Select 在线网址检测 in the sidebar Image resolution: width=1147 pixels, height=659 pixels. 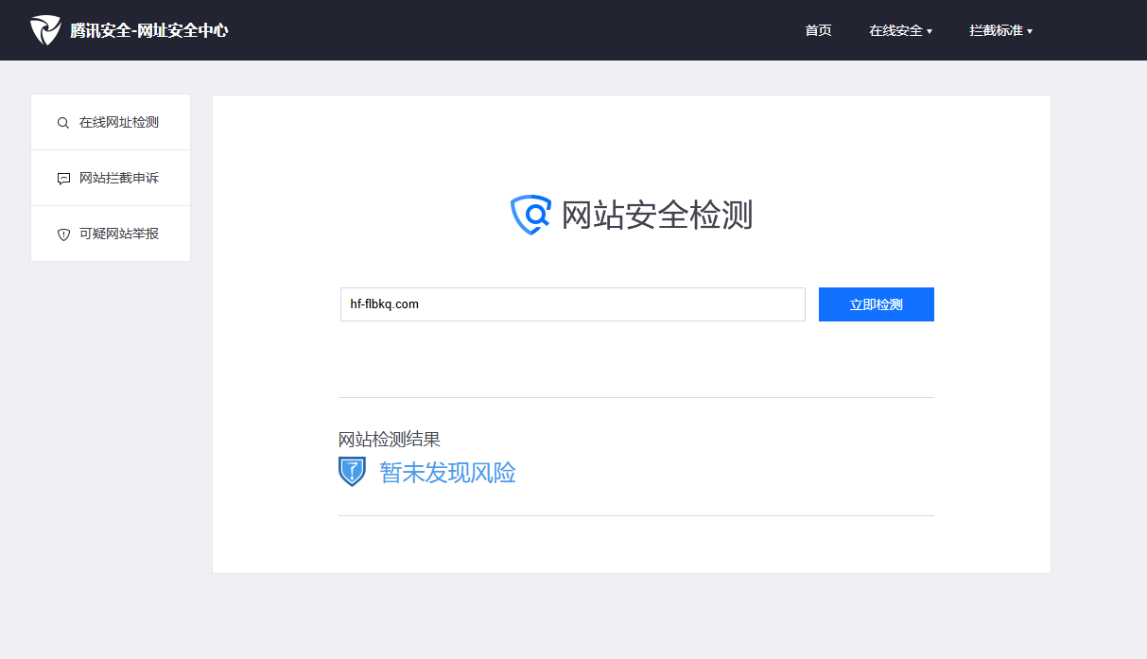[x=111, y=122]
